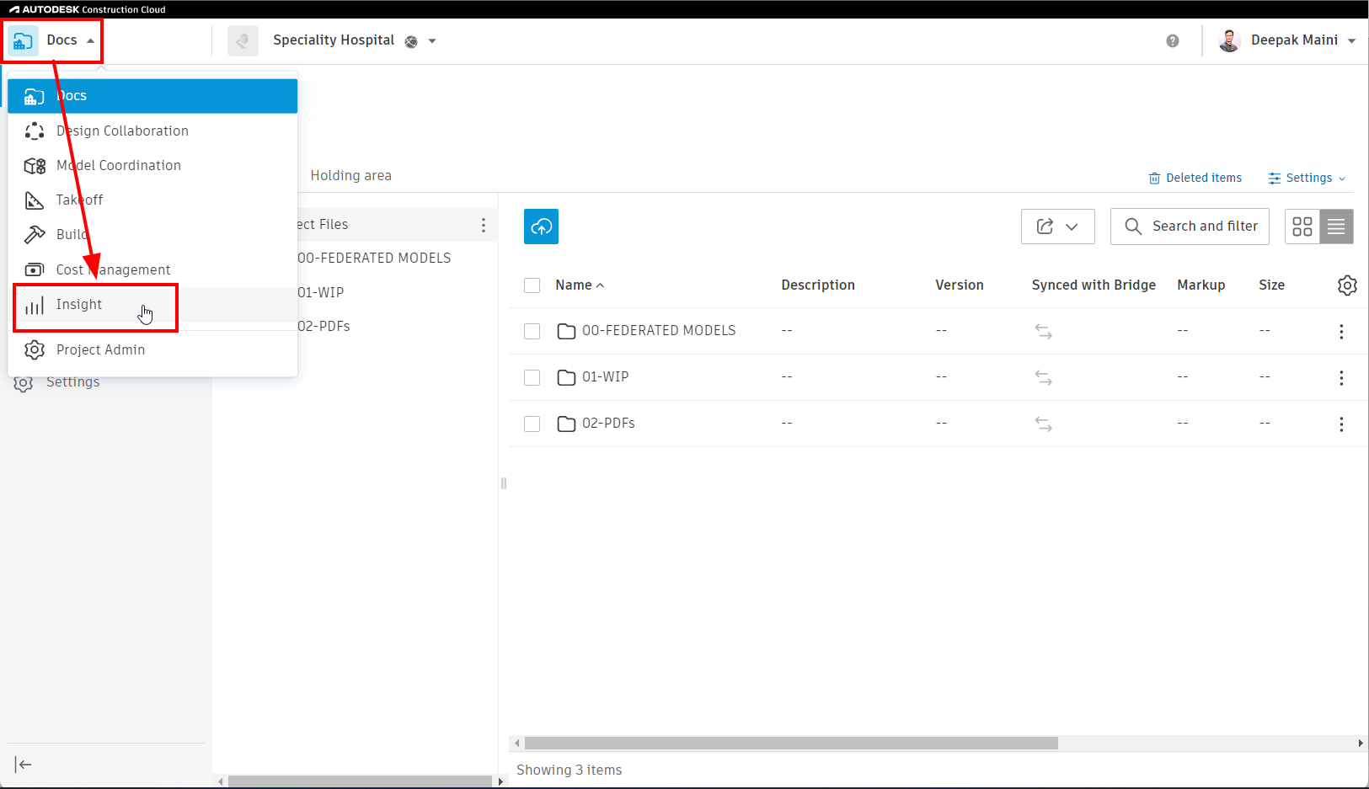Click the Takeoff ruler icon
The width and height of the screenshot is (1369, 789).
tap(35, 200)
